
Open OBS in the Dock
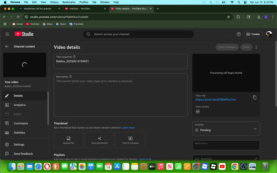tap(243, 166)
